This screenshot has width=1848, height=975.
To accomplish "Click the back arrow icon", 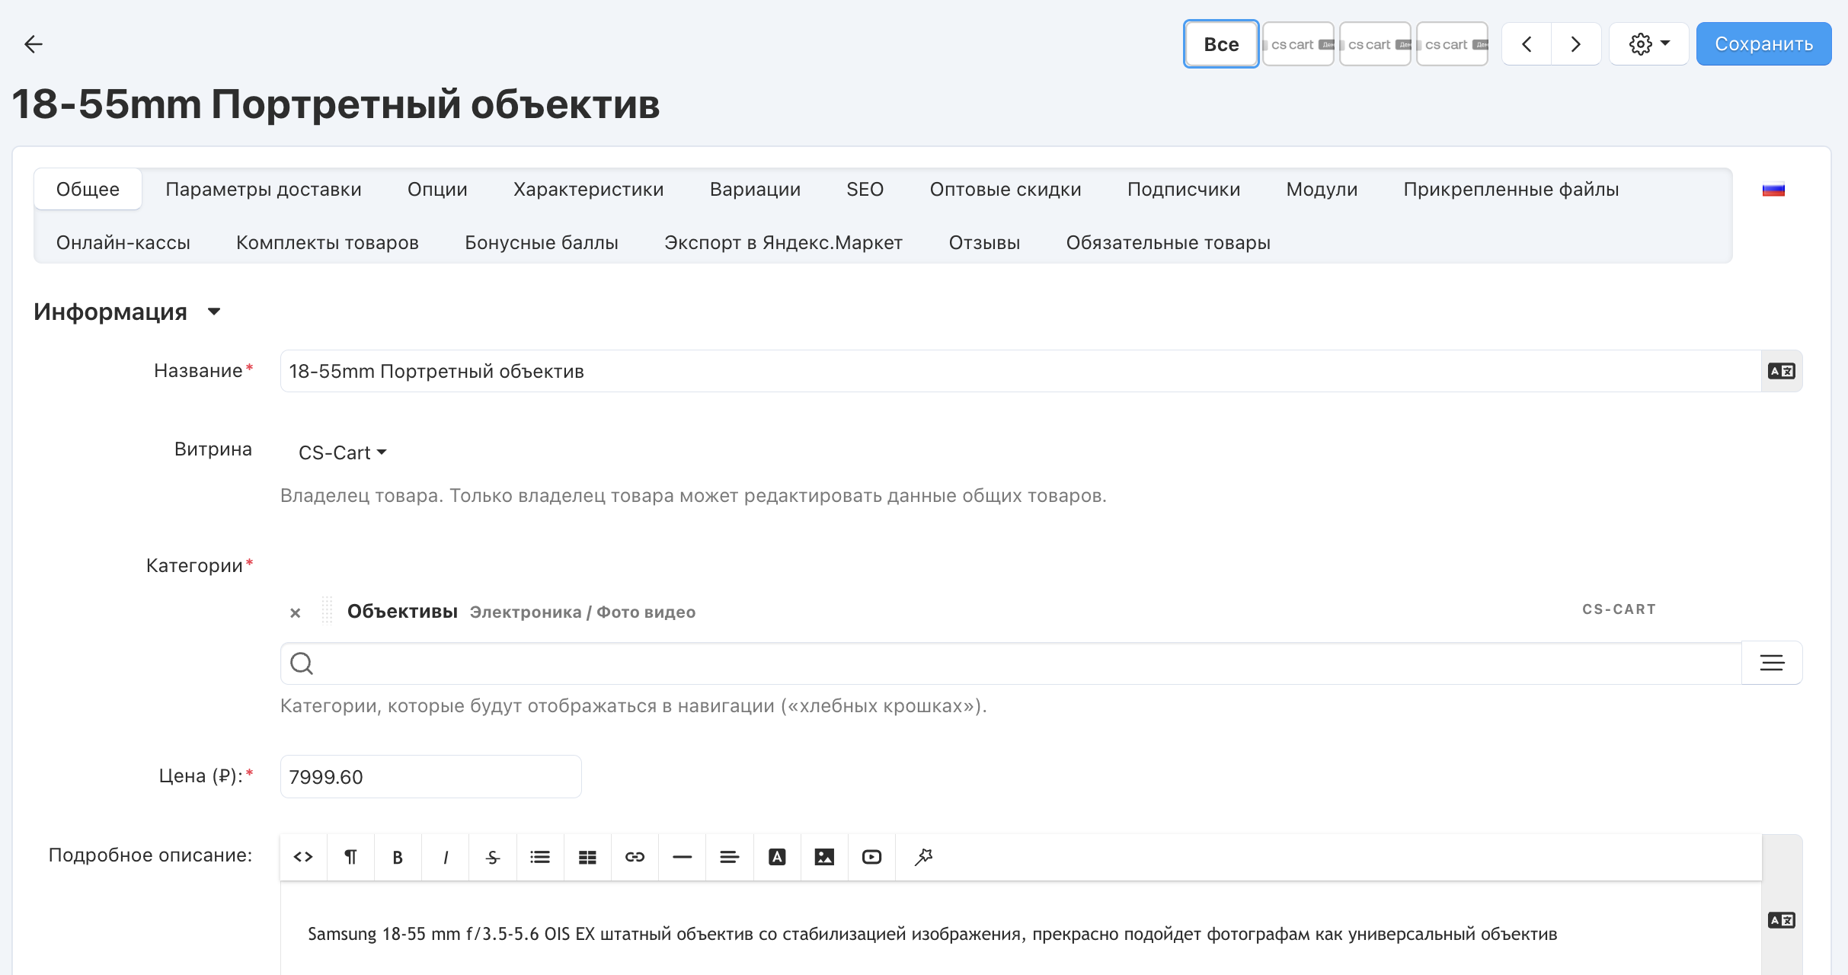I will tap(34, 44).
